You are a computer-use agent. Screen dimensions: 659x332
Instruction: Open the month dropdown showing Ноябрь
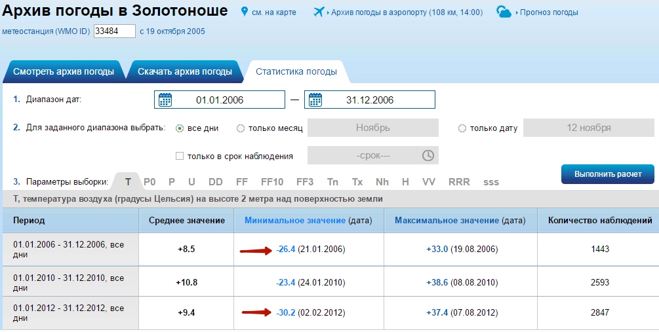click(x=373, y=128)
